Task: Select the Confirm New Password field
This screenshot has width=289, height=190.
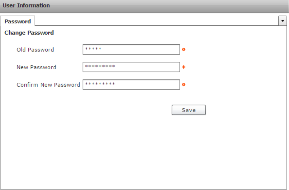Action: (x=131, y=85)
